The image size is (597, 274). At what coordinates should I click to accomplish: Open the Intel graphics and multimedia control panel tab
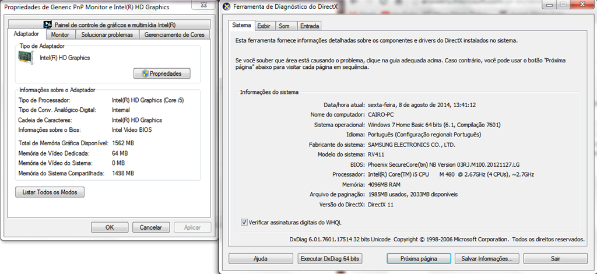(x=109, y=24)
